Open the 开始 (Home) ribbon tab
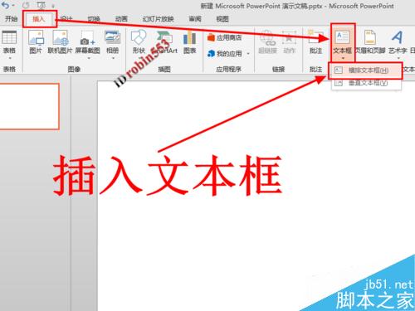 click(x=11, y=19)
